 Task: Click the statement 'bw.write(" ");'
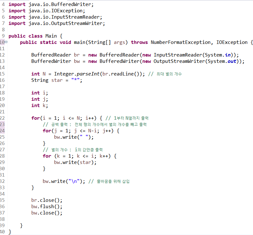pos(74,137)
